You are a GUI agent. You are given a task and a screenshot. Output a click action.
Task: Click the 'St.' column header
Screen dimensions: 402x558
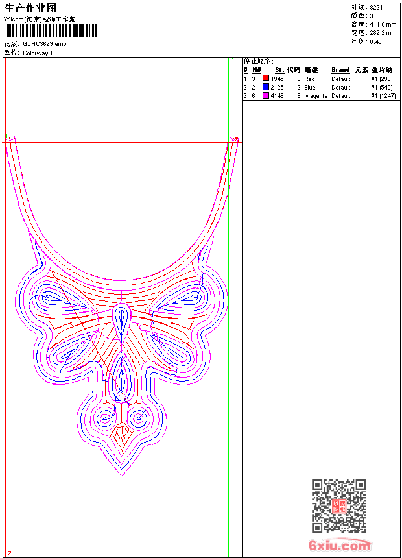[x=279, y=70]
